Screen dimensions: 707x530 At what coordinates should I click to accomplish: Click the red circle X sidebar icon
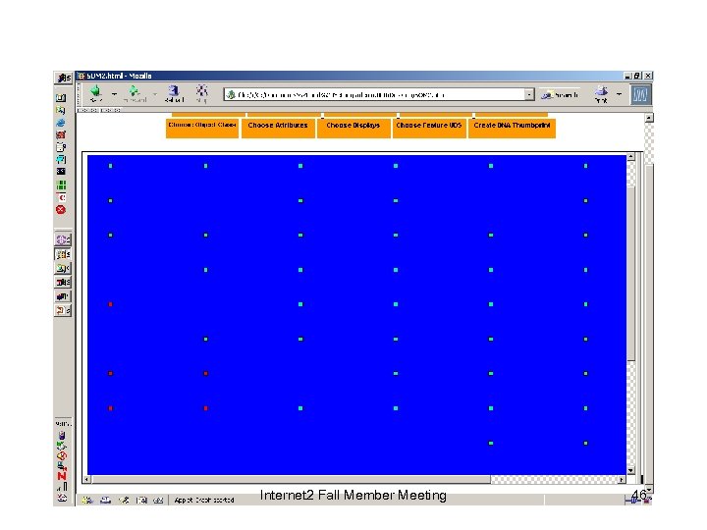point(61,210)
